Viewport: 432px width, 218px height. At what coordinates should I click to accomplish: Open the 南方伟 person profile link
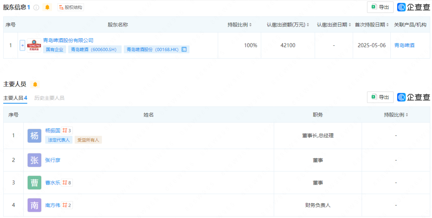click(53, 205)
